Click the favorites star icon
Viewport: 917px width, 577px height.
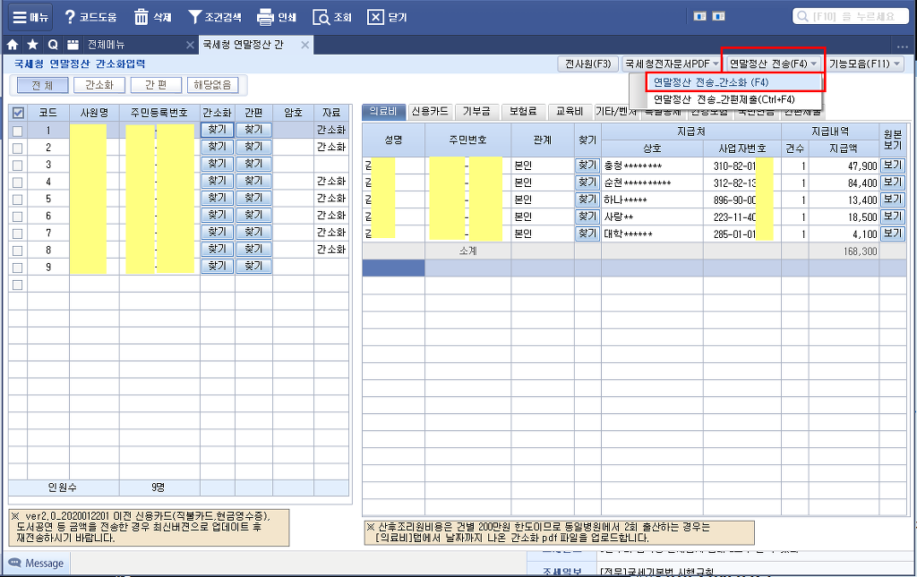coord(32,45)
